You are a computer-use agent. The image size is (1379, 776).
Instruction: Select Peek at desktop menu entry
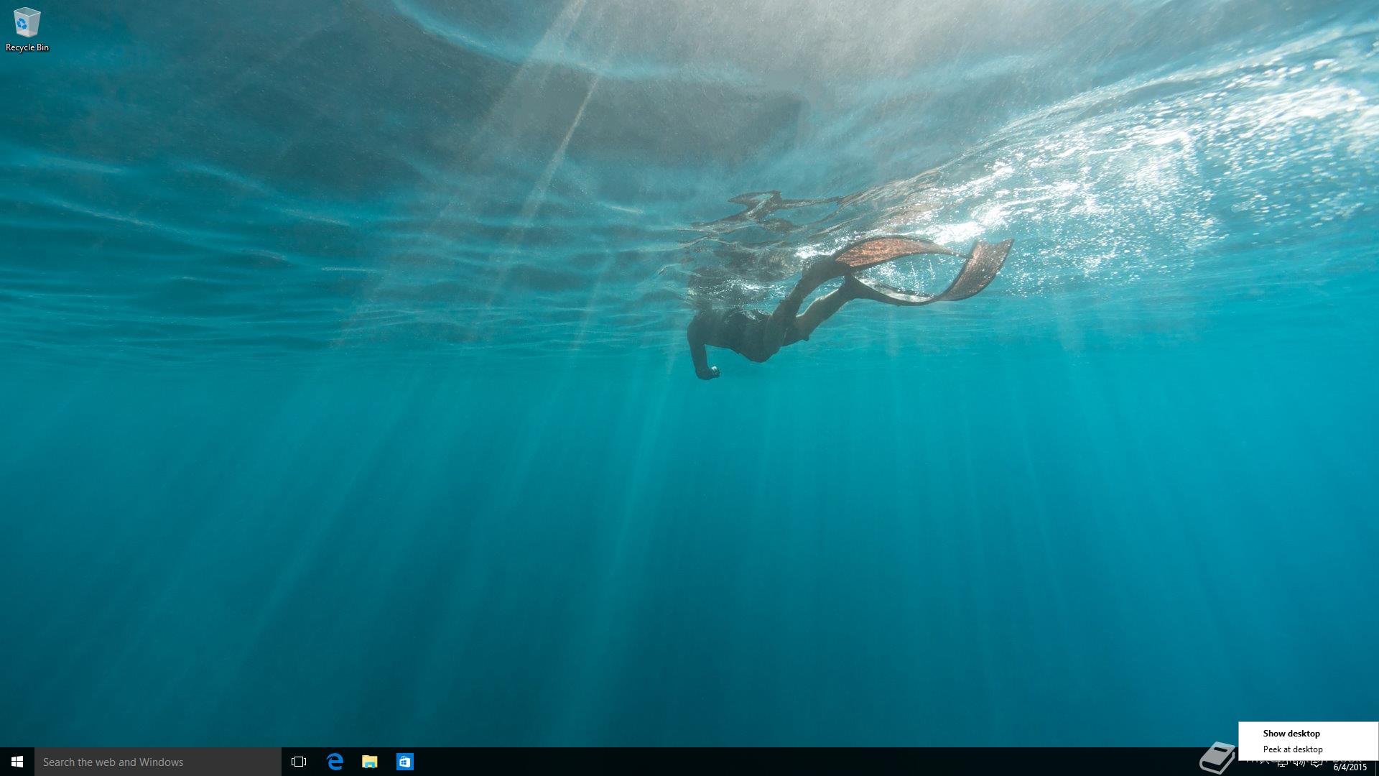[x=1308, y=749]
